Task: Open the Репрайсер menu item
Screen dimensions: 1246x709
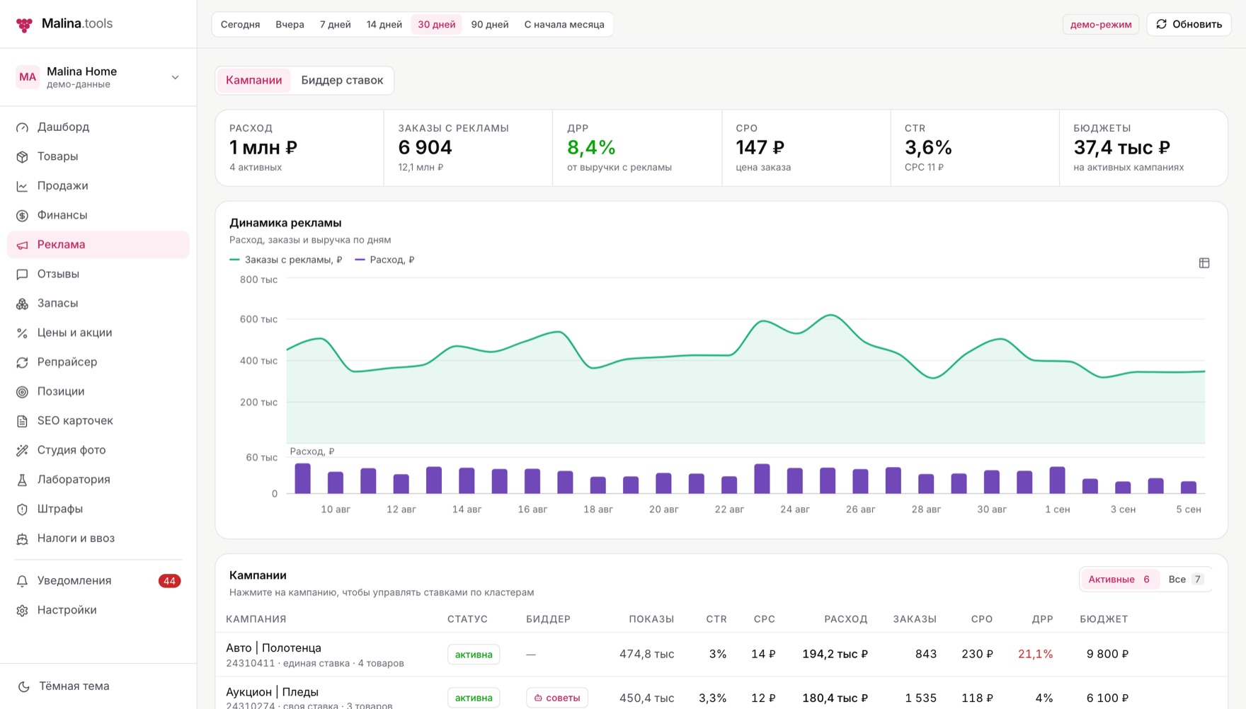Action: pyautogui.click(x=98, y=362)
